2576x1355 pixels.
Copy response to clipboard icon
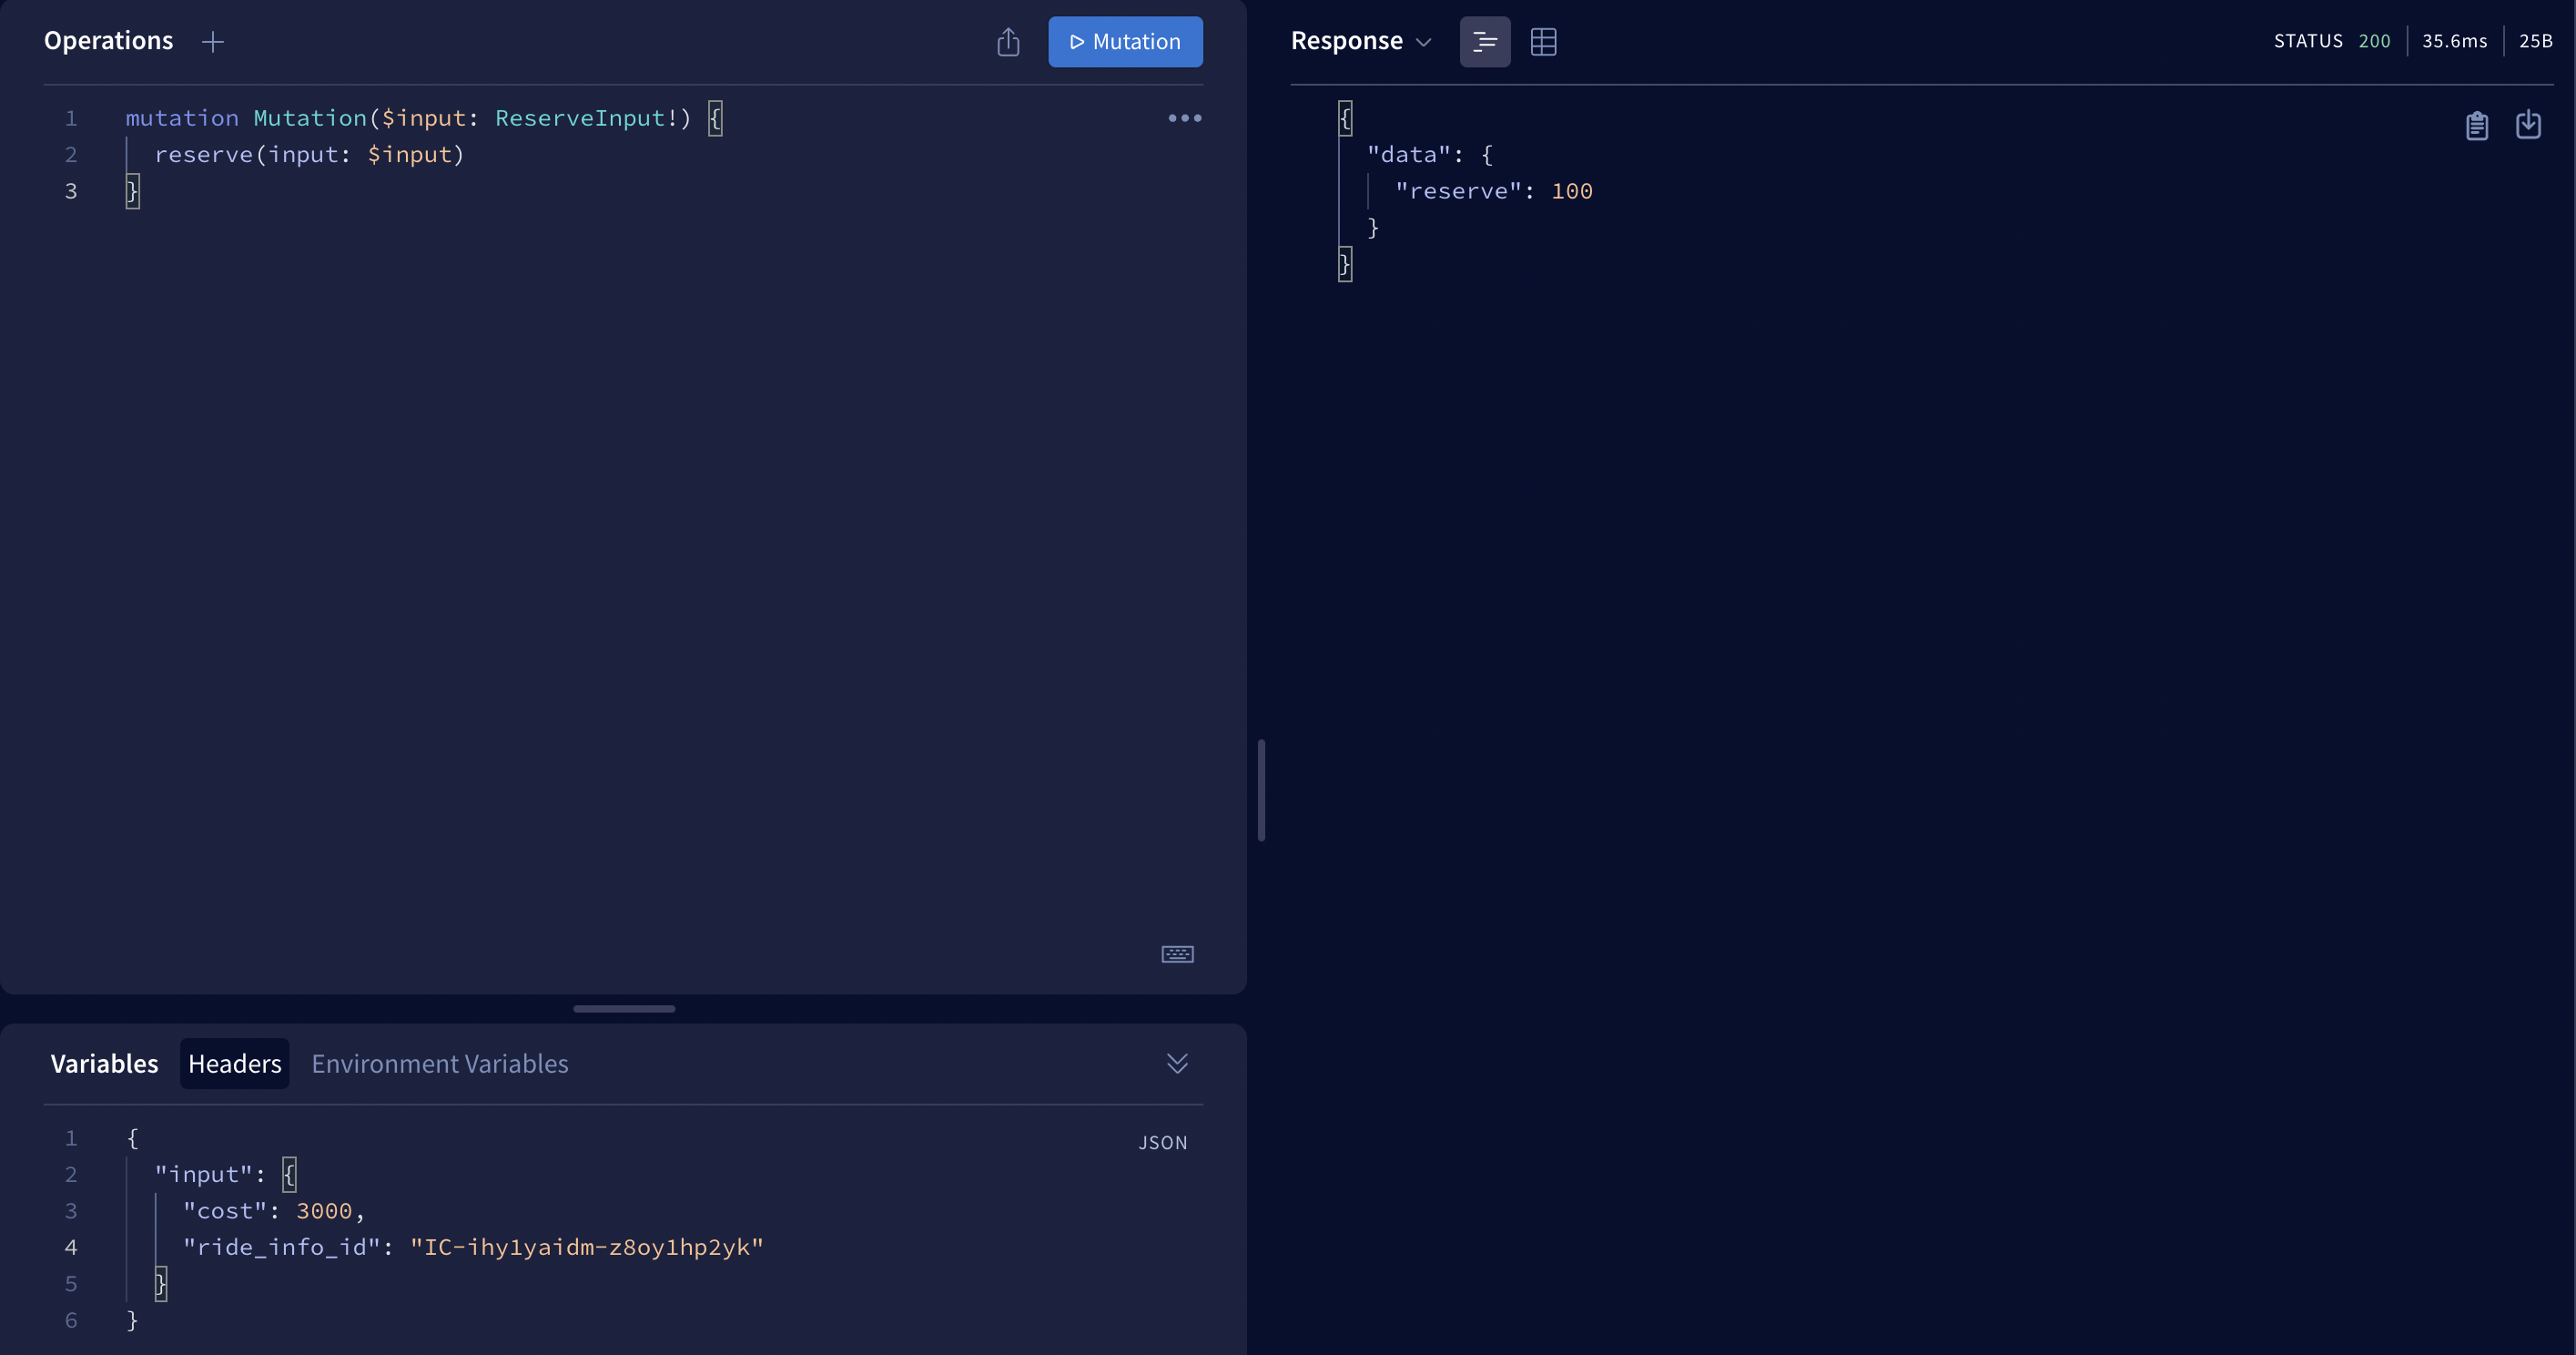tap(2477, 125)
